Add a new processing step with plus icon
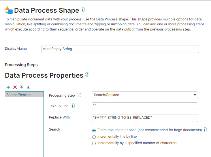The width and height of the screenshot is (211, 157). 8,87
